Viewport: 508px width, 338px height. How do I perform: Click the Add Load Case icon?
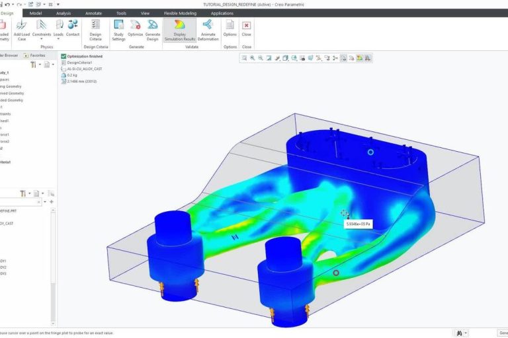coord(22,29)
